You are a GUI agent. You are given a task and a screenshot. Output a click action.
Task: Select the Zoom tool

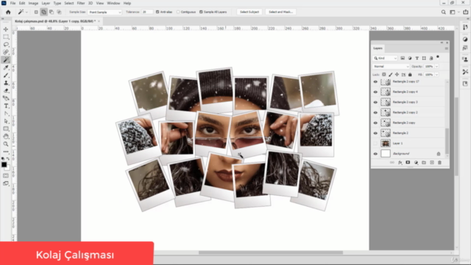click(x=6, y=144)
